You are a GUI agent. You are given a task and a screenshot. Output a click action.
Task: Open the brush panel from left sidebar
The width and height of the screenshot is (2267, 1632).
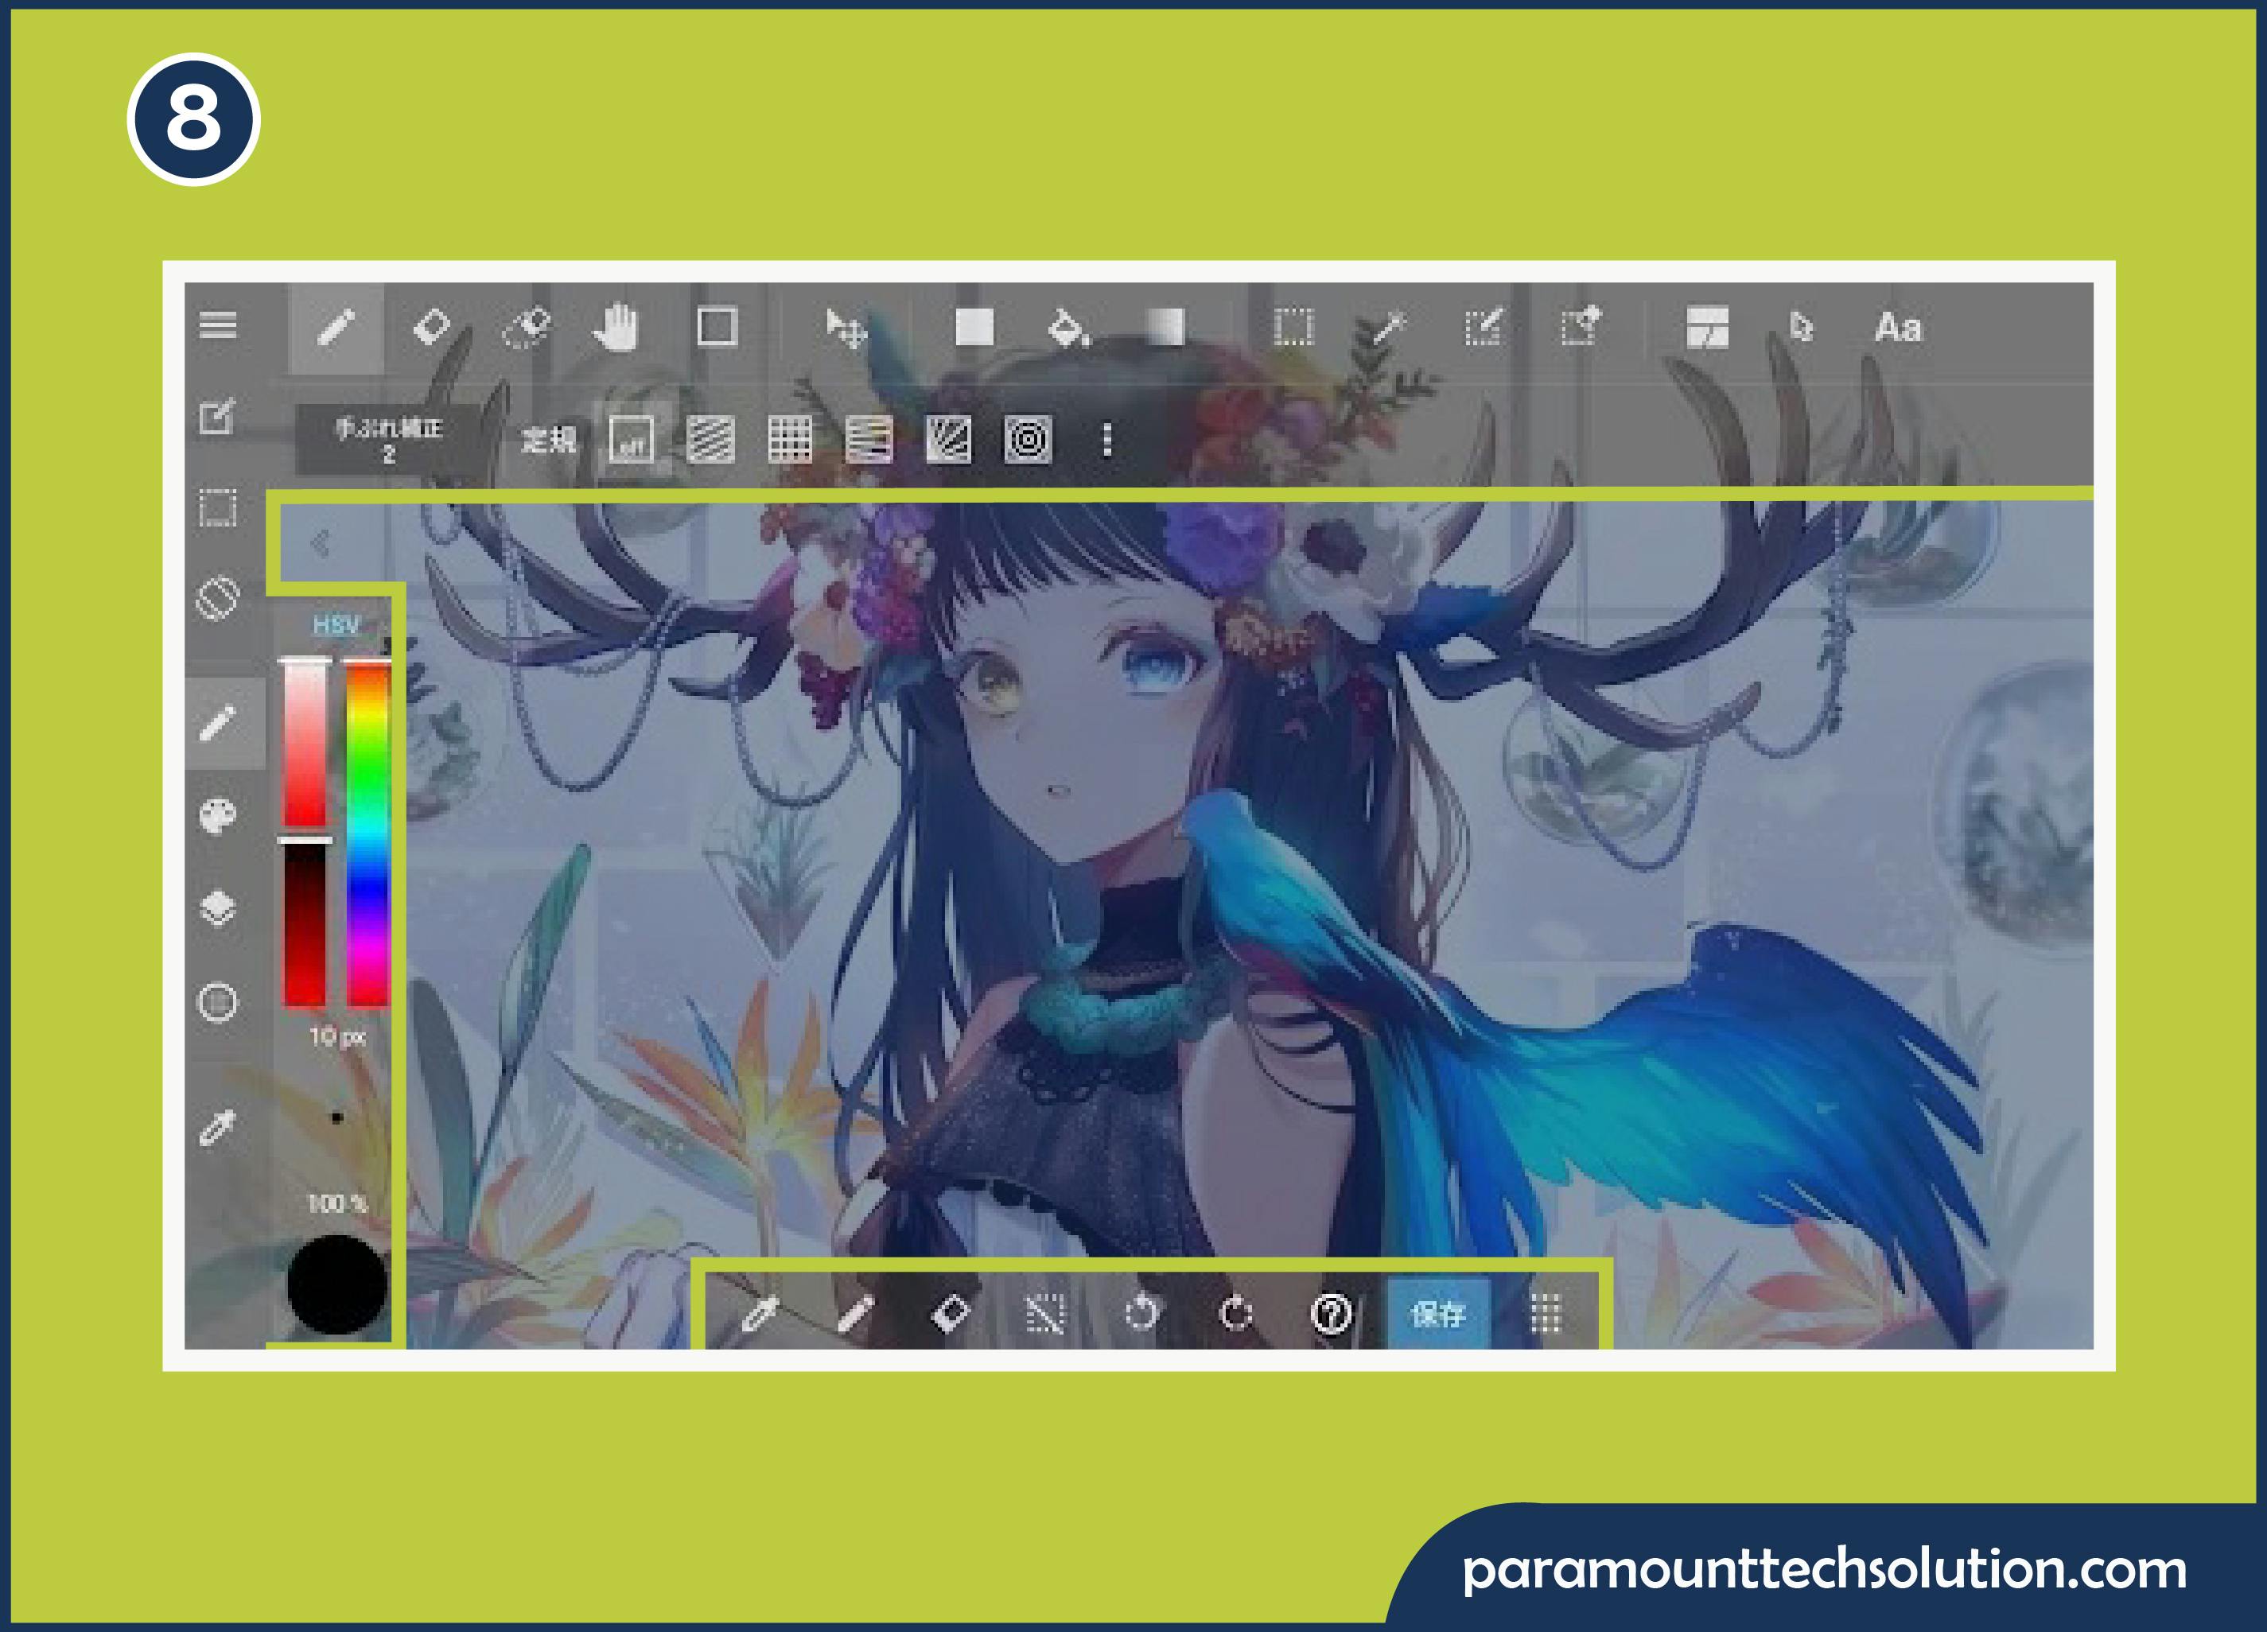[218, 723]
